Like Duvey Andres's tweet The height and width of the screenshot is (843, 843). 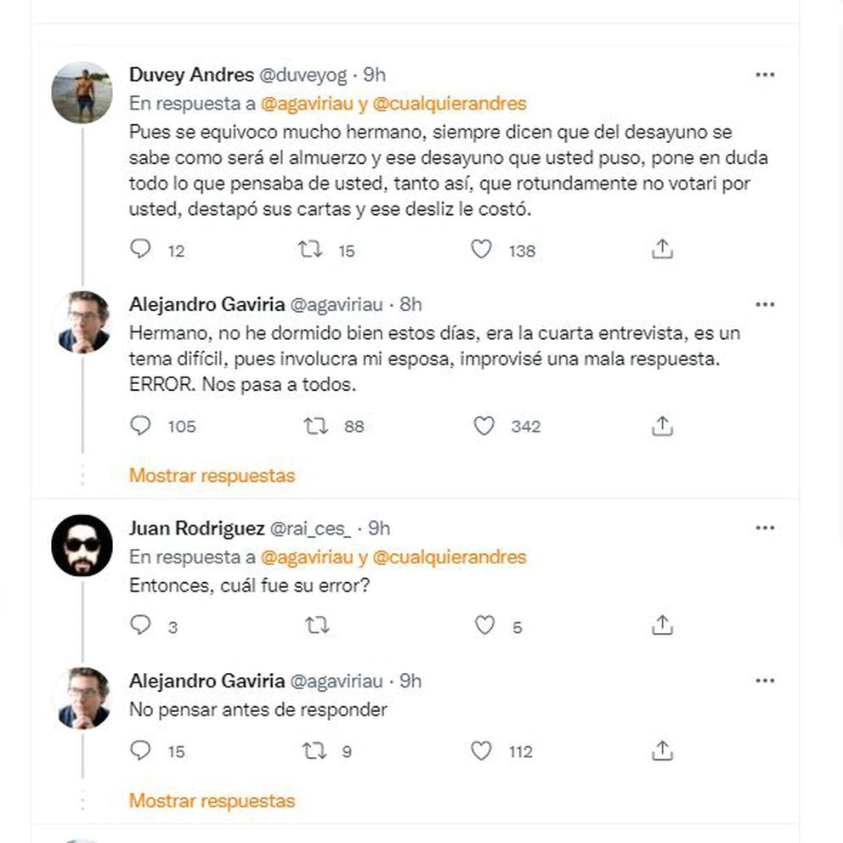[482, 249]
